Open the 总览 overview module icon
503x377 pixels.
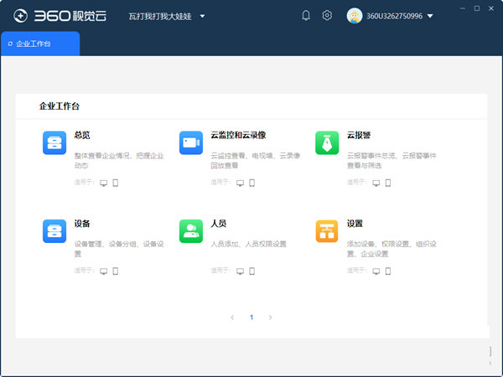[54, 142]
